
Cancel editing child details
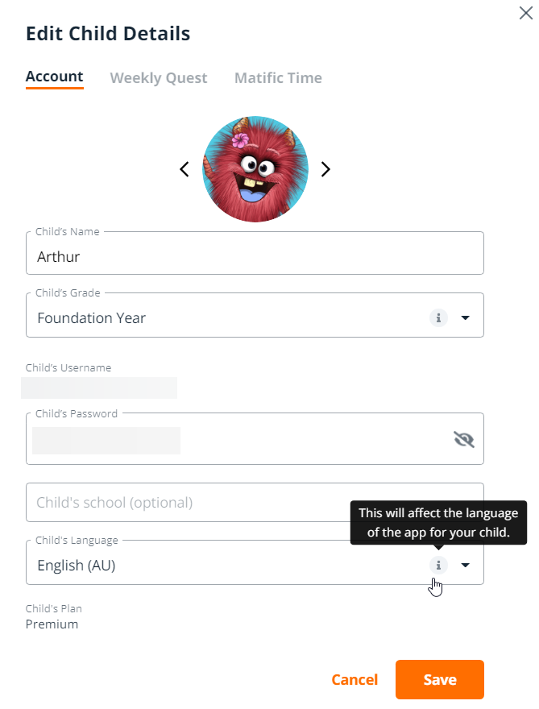pyautogui.click(x=354, y=680)
